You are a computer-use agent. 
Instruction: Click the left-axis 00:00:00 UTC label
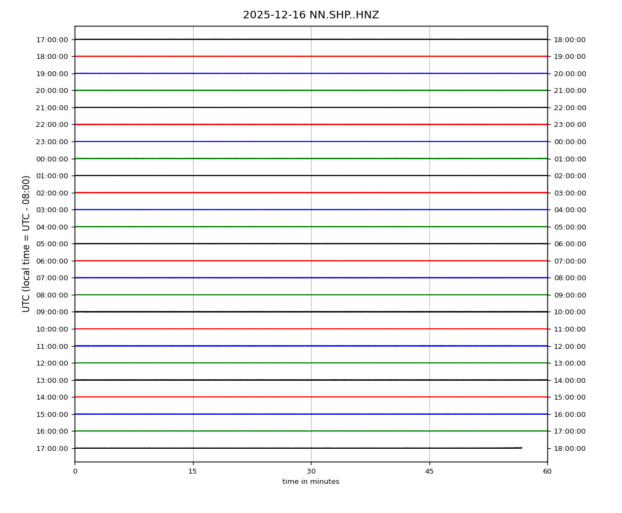tap(52, 159)
